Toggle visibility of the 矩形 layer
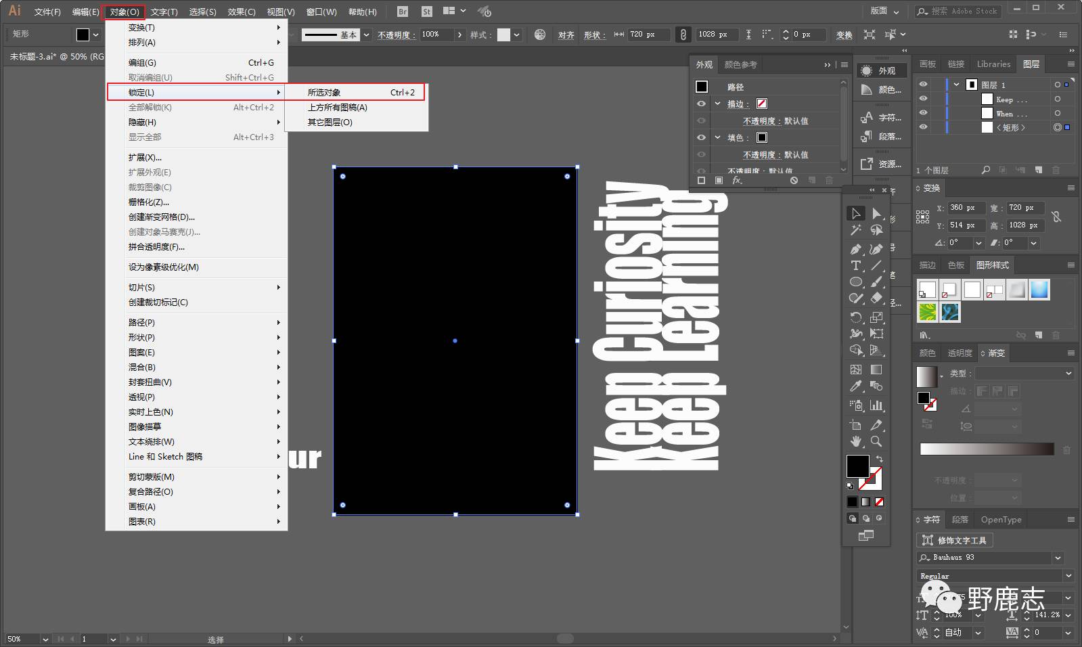This screenshot has height=647, width=1082. click(x=923, y=127)
